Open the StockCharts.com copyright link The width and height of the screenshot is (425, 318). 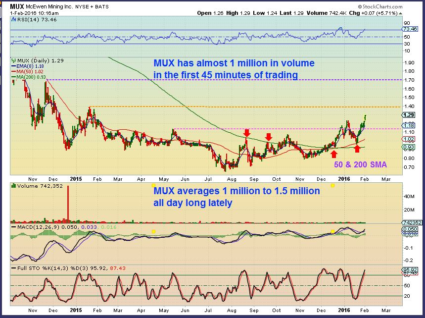(380, 6)
